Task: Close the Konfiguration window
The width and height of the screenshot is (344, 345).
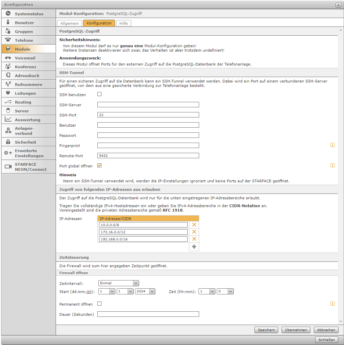Action: pos(338,5)
